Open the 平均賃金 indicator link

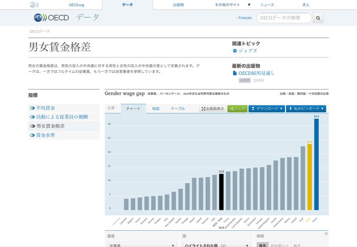46,108
